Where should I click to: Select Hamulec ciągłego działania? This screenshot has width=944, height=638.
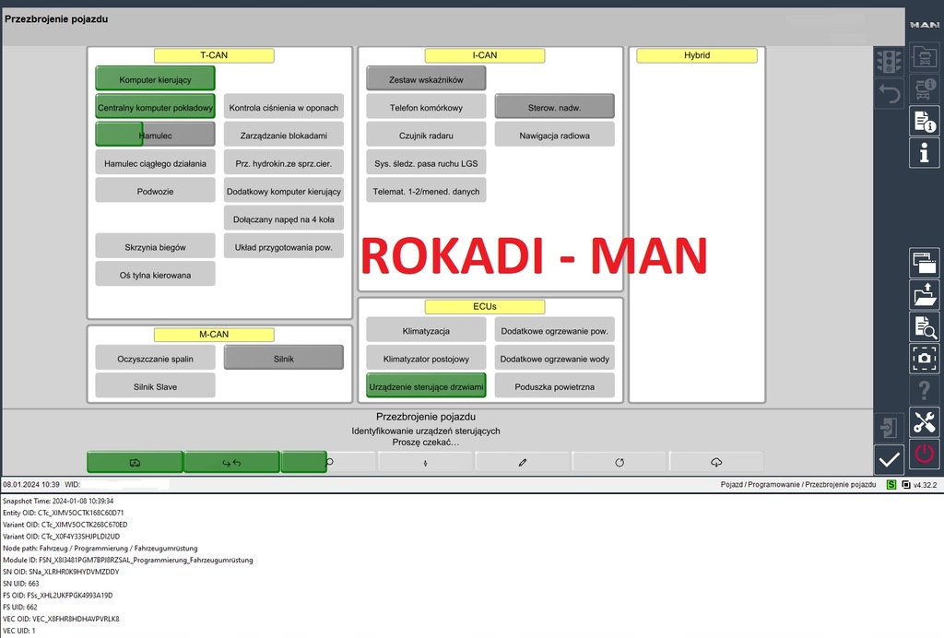(155, 162)
